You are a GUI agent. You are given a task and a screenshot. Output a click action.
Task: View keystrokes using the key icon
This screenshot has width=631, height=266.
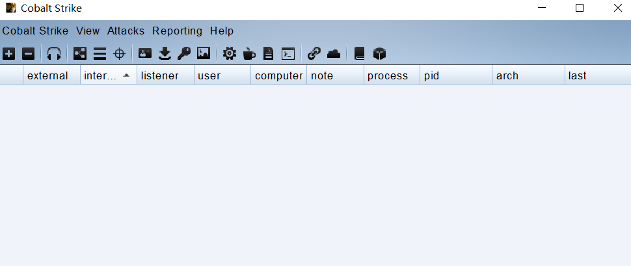pyautogui.click(x=184, y=54)
